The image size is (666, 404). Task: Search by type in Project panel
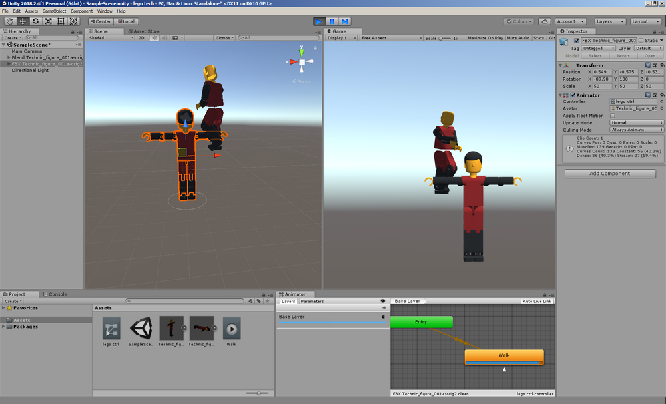(250, 301)
